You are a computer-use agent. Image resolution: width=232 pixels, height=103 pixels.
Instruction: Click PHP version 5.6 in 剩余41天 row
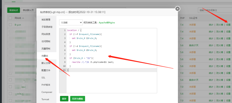[182, 80]
